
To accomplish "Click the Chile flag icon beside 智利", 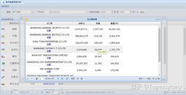I will [x=3, y=57].
